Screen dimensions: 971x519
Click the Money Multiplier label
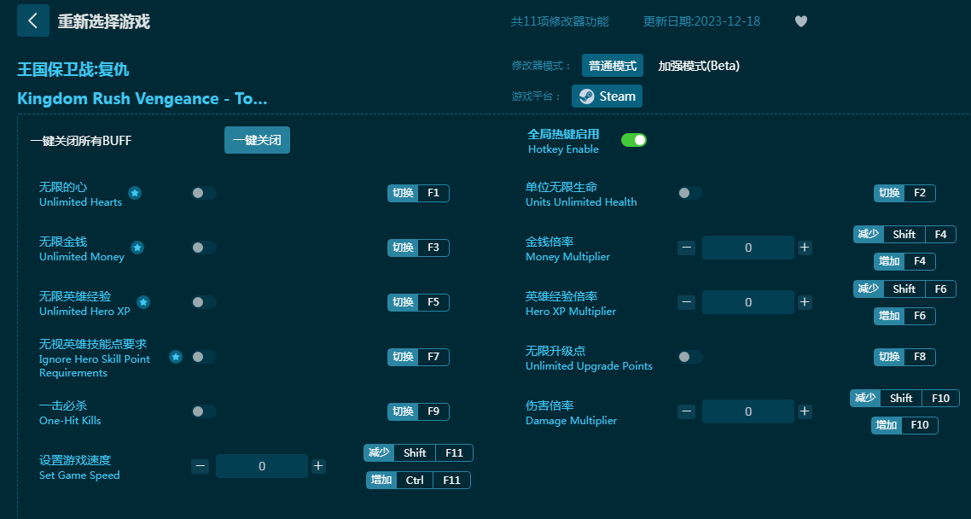[568, 256]
